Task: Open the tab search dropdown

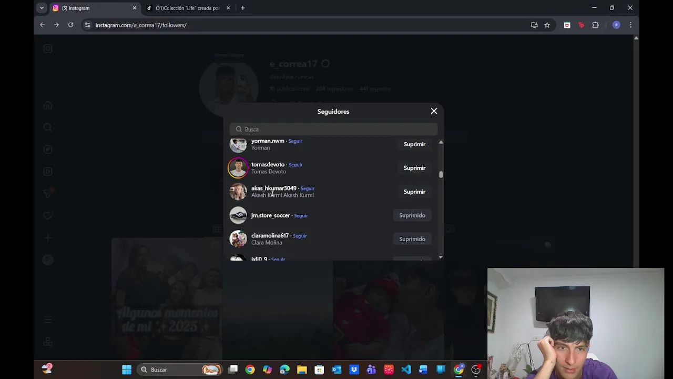Action: point(42,8)
